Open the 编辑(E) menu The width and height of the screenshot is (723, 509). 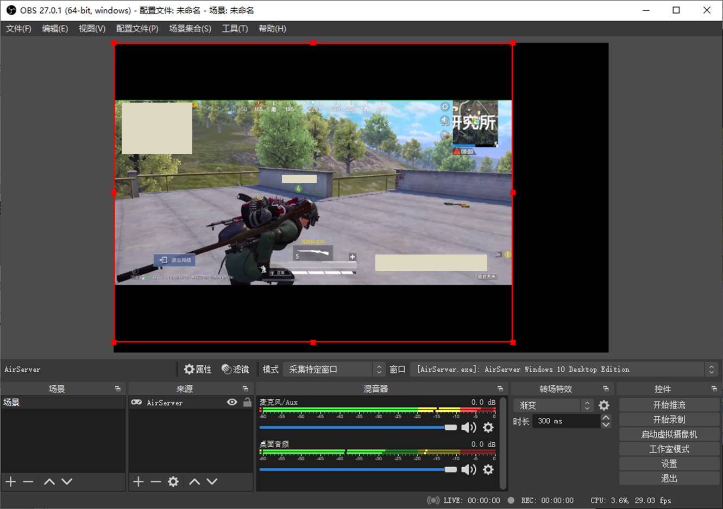tap(55, 29)
